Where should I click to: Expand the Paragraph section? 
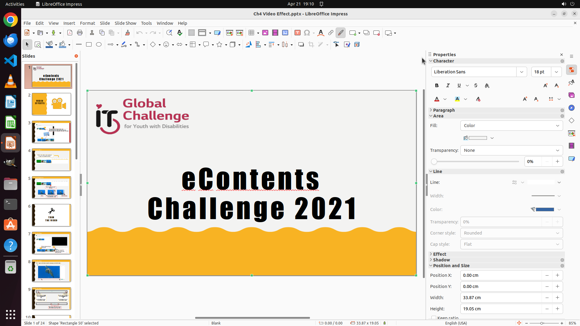(x=443, y=110)
